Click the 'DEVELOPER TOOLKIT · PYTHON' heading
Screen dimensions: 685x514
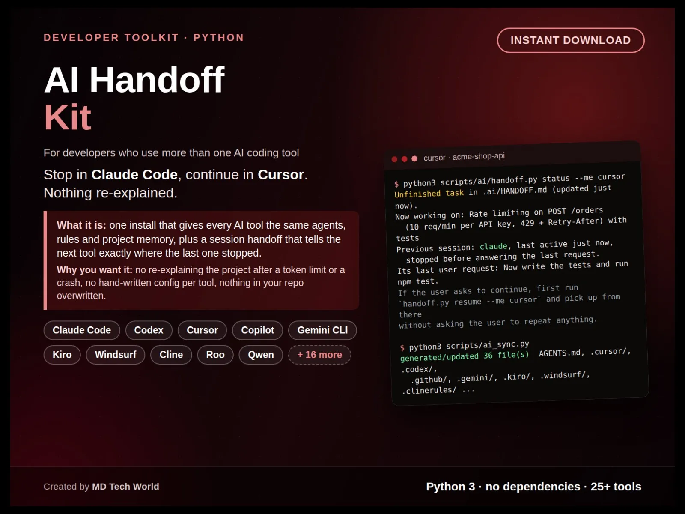coord(143,38)
